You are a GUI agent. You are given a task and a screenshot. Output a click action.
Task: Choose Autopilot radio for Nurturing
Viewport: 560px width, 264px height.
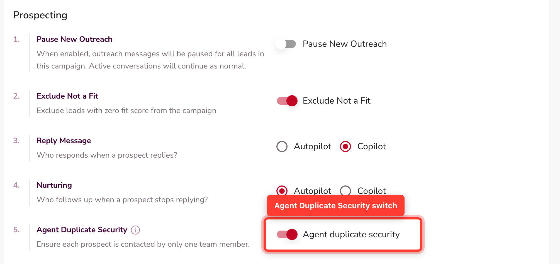[x=282, y=191]
